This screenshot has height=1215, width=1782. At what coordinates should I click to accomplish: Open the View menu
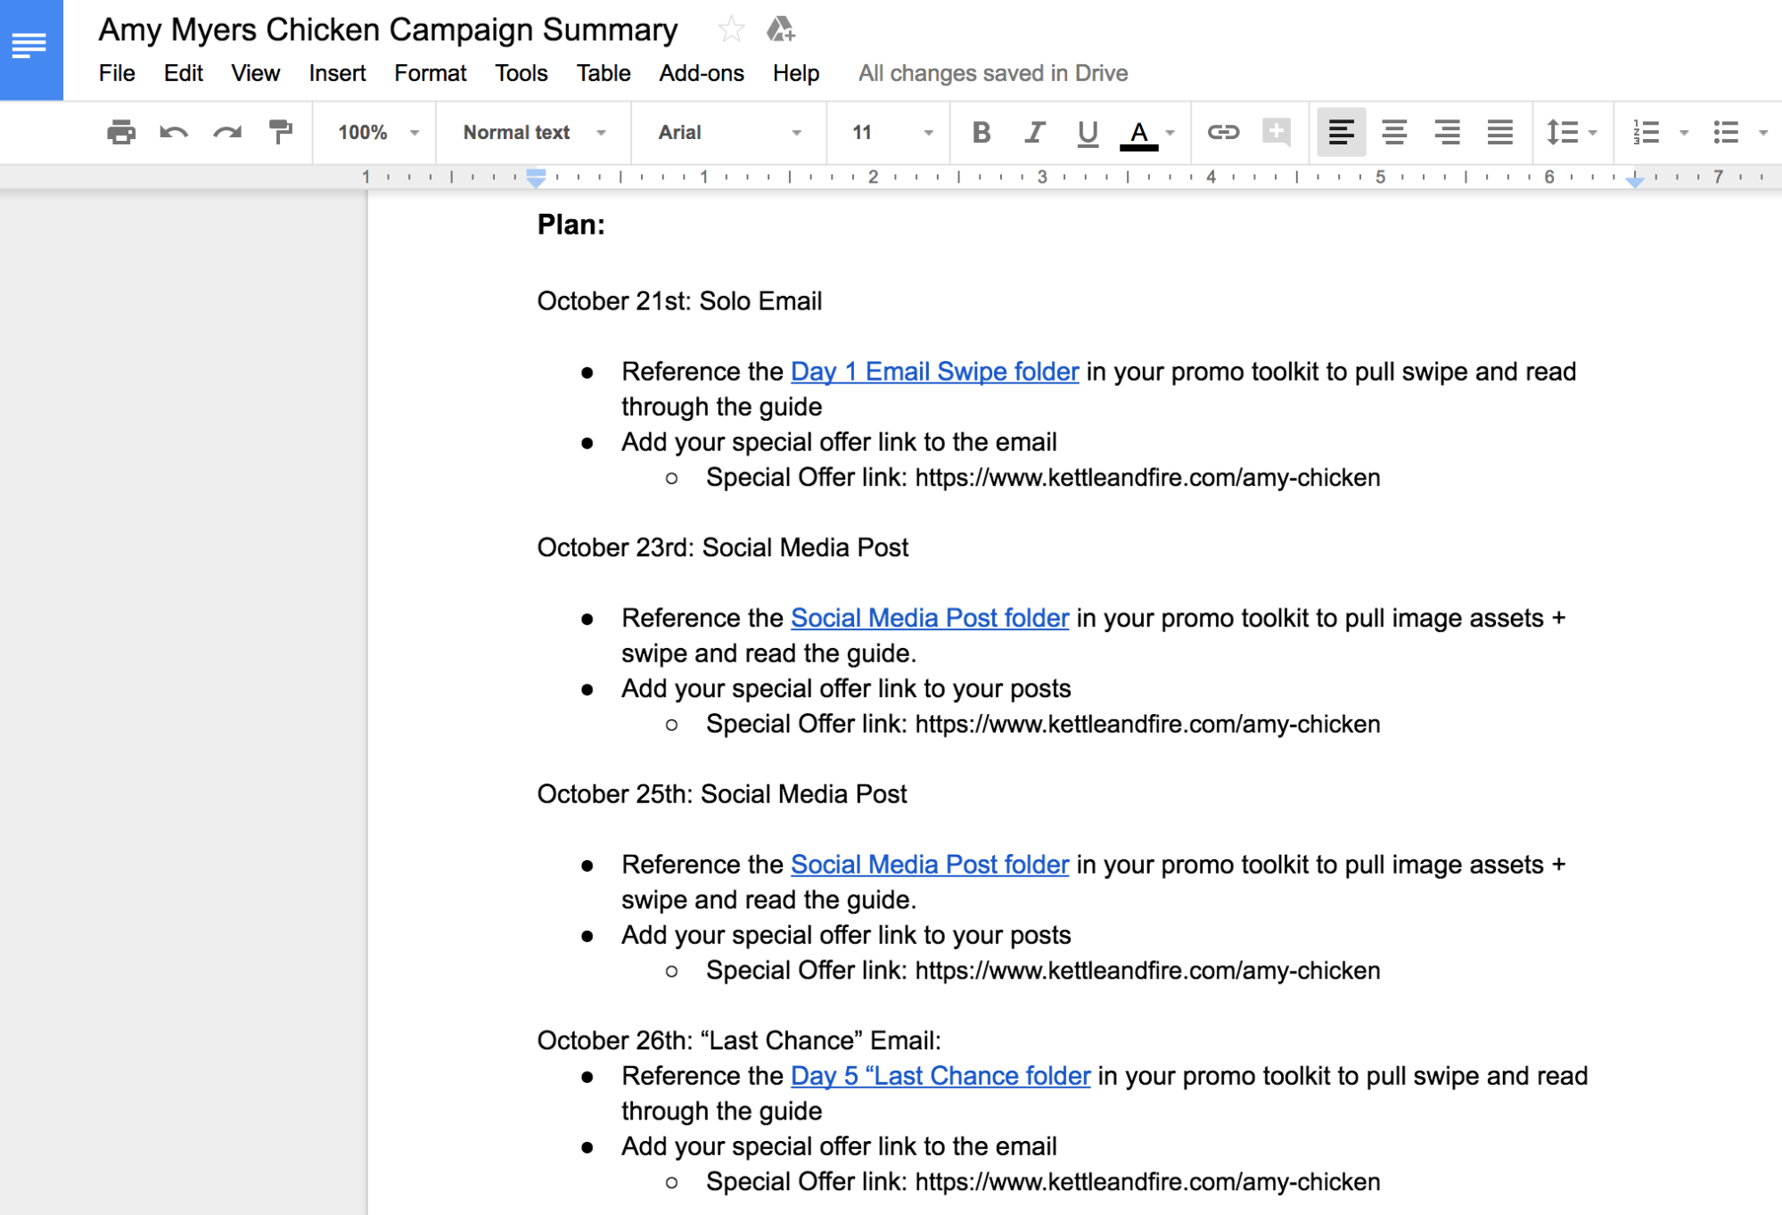click(x=255, y=73)
